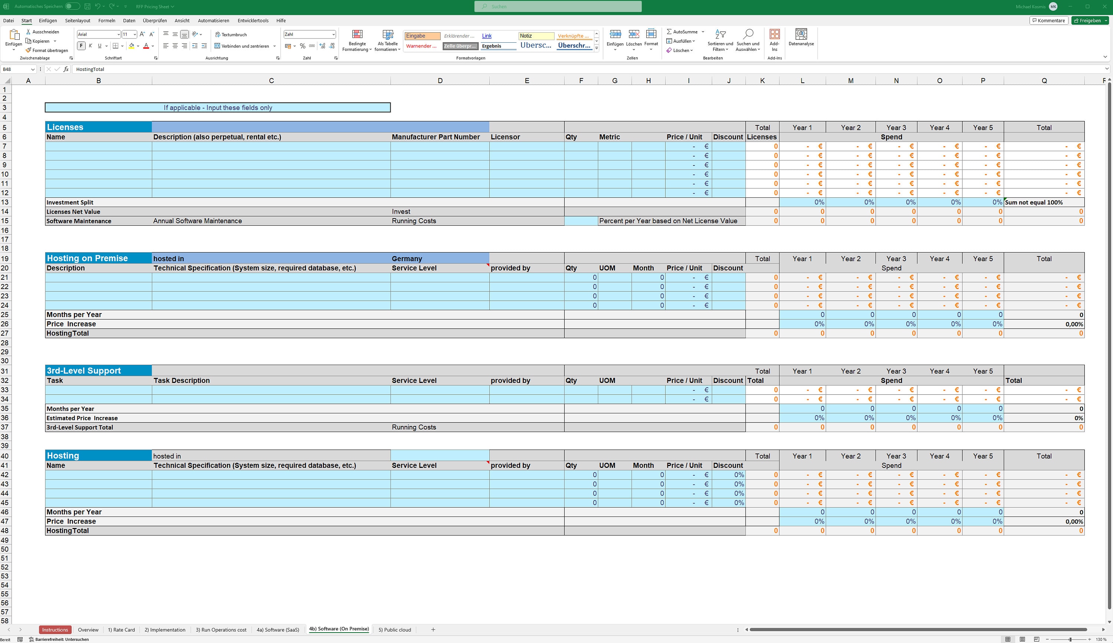Click the Format übertragen paintbrush
Screen dimensions: 1113x643
pyautogui.click(x=28, y=50)
